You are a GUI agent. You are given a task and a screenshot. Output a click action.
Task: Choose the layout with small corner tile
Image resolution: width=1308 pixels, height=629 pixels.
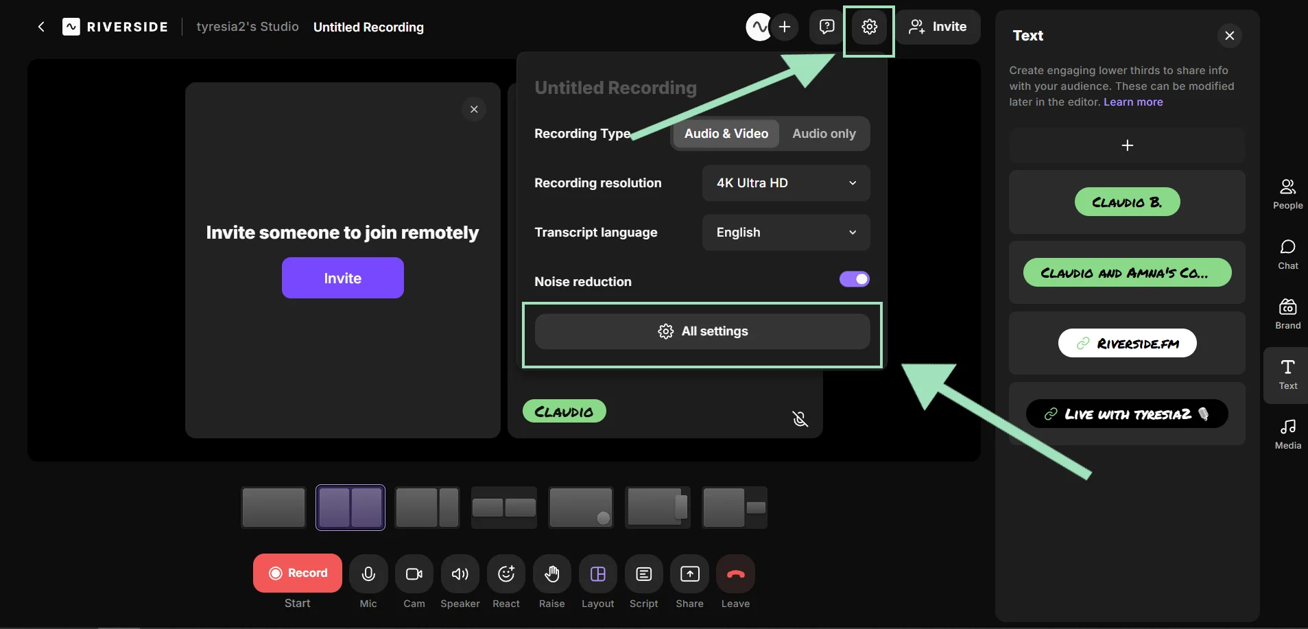(735, 508)
